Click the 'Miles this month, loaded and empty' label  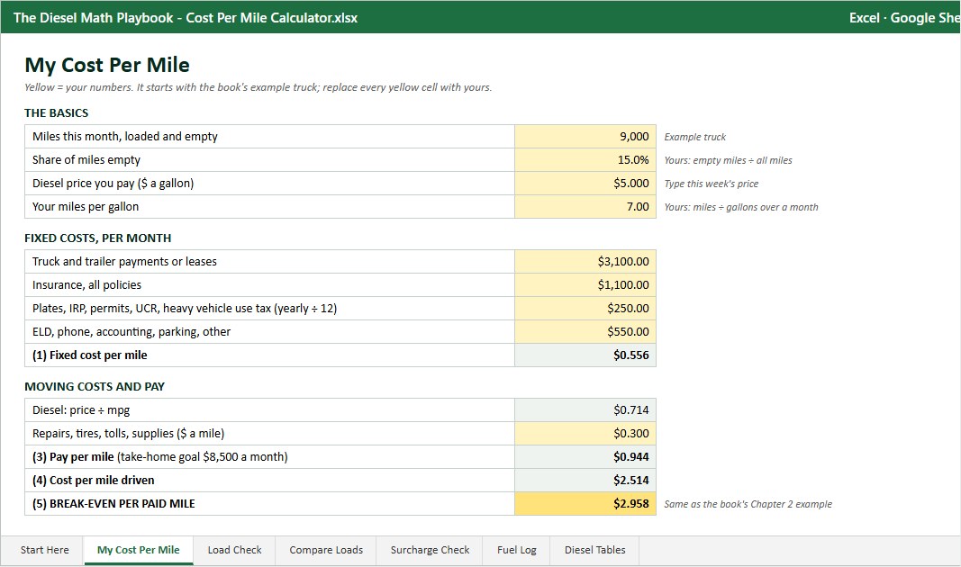(x=125, y=137)
